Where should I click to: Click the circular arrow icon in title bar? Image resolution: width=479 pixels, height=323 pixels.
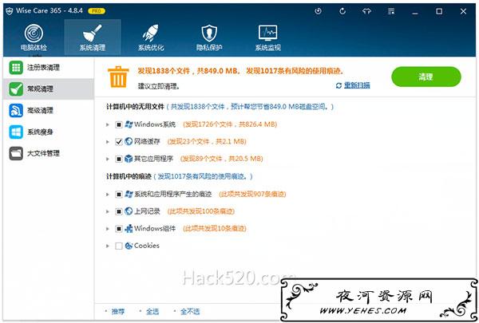[342, 11]
